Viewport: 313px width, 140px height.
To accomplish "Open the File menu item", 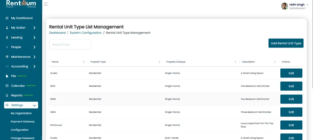I will coord(13,76).
